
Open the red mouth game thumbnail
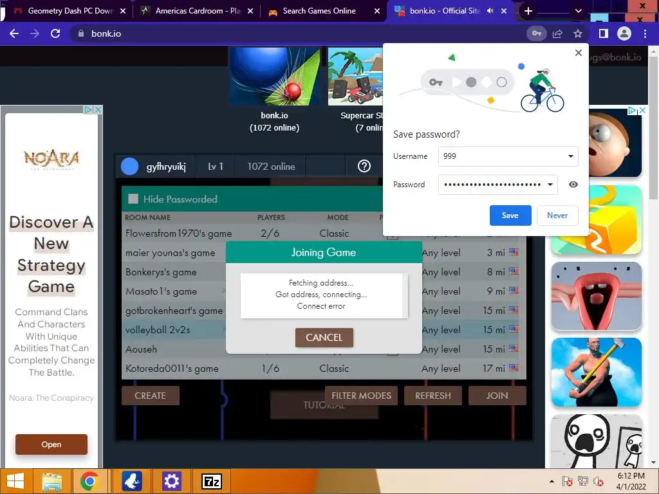coord(597,296)
